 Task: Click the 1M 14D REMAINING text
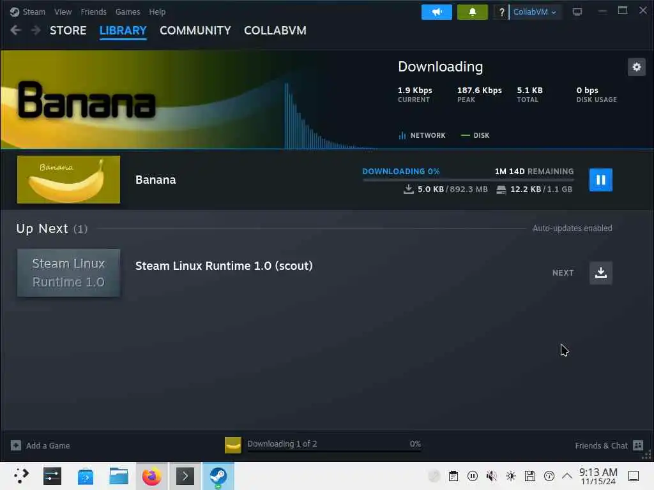pos(535,171)
